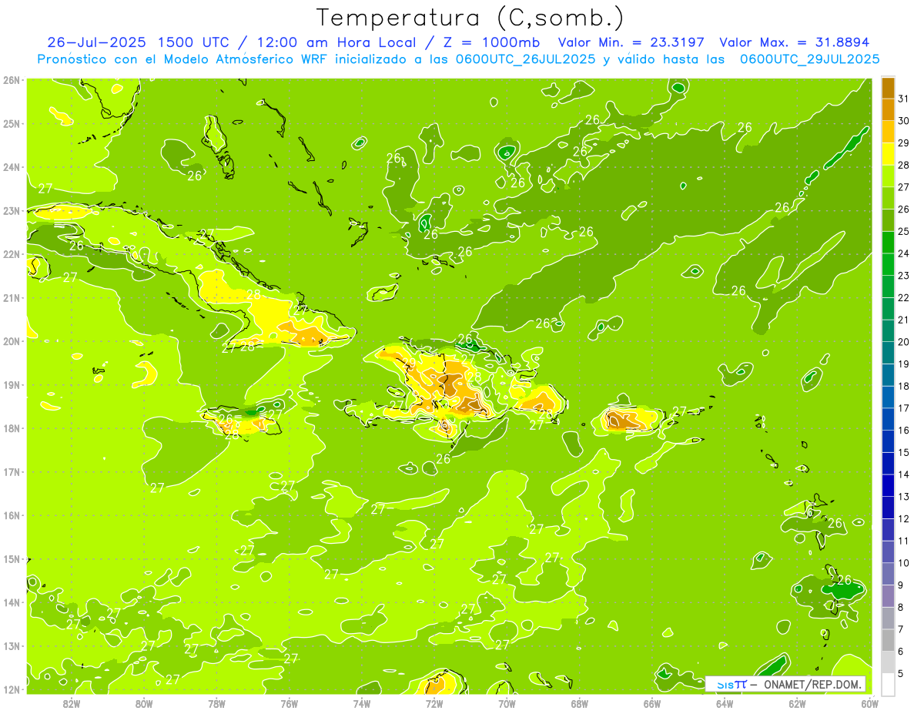
Task: Click the color bar label "31"
Action: coord(903,99)
